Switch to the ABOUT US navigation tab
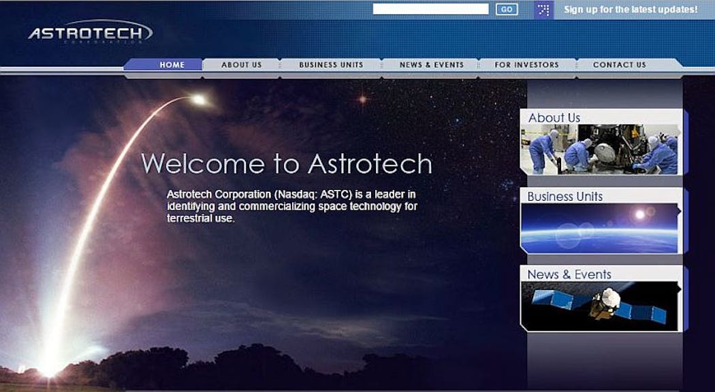715x392 pixels. [x=240, y=64]
